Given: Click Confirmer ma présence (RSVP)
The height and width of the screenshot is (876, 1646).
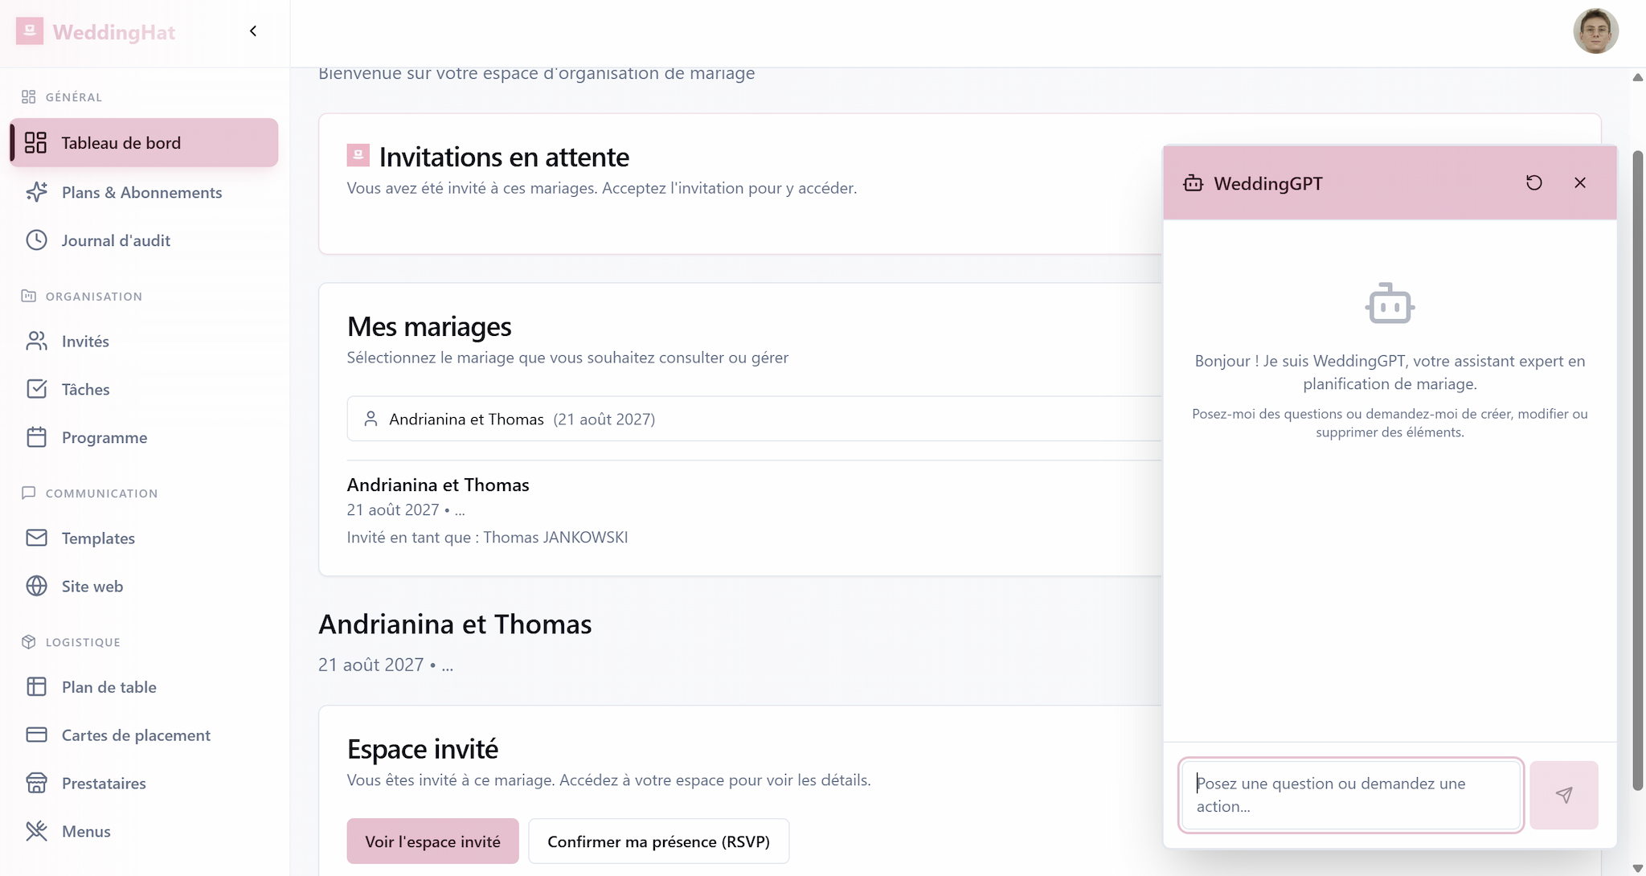Looking at the screenshot, I should tap(658, 841).
